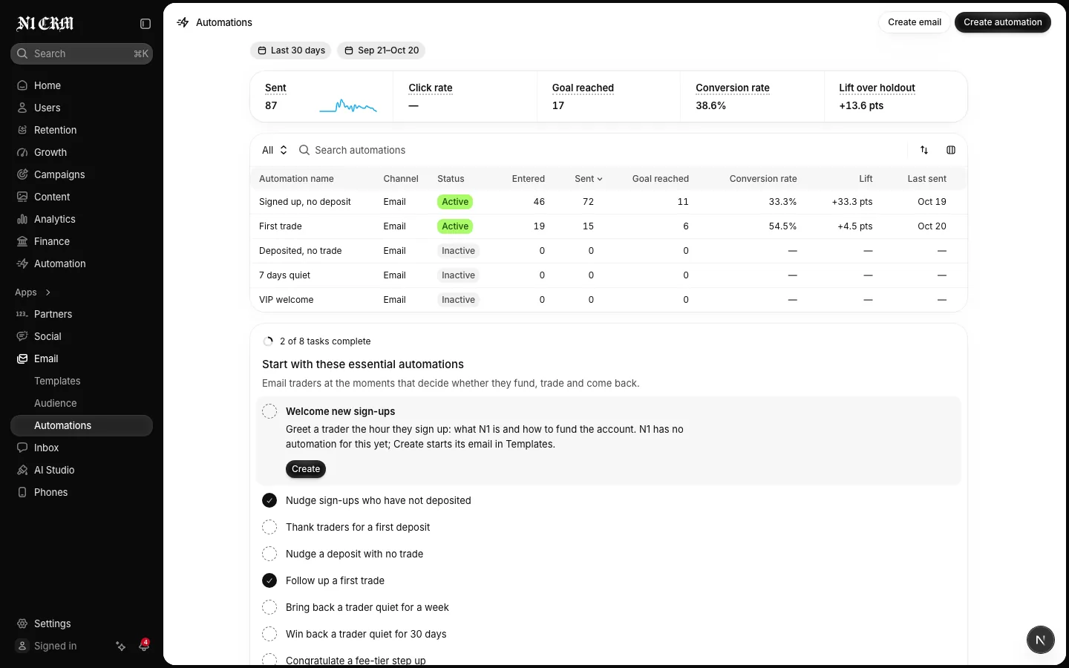This screenshot has height=668, width=1069.
Task: Check Nudge a deposit with no trade
Action: click(269, 554)
